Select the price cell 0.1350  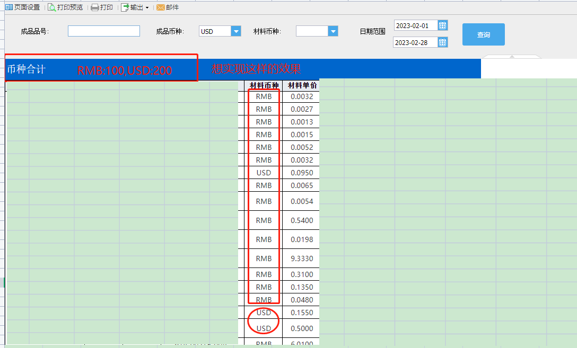[301, 287]
